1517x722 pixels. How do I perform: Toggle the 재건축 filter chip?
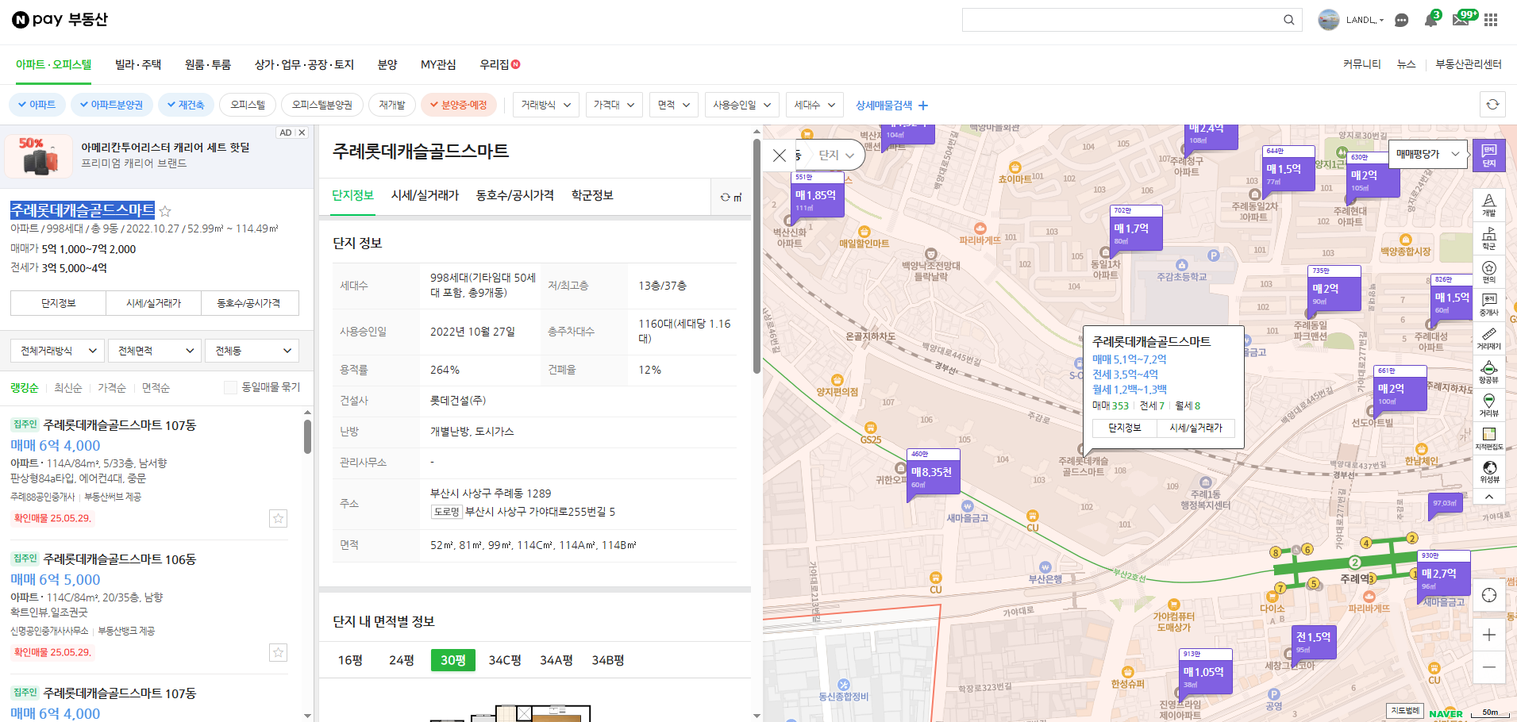[x=186, y=105]
